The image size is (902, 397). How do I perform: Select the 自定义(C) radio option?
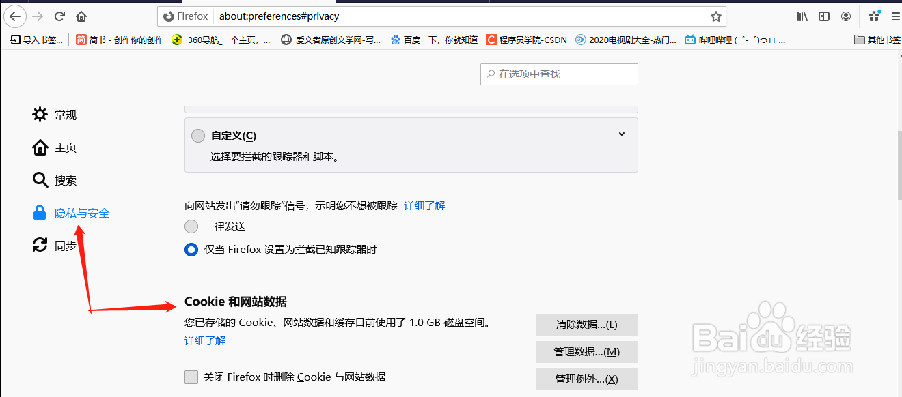[x=198, y=136]
